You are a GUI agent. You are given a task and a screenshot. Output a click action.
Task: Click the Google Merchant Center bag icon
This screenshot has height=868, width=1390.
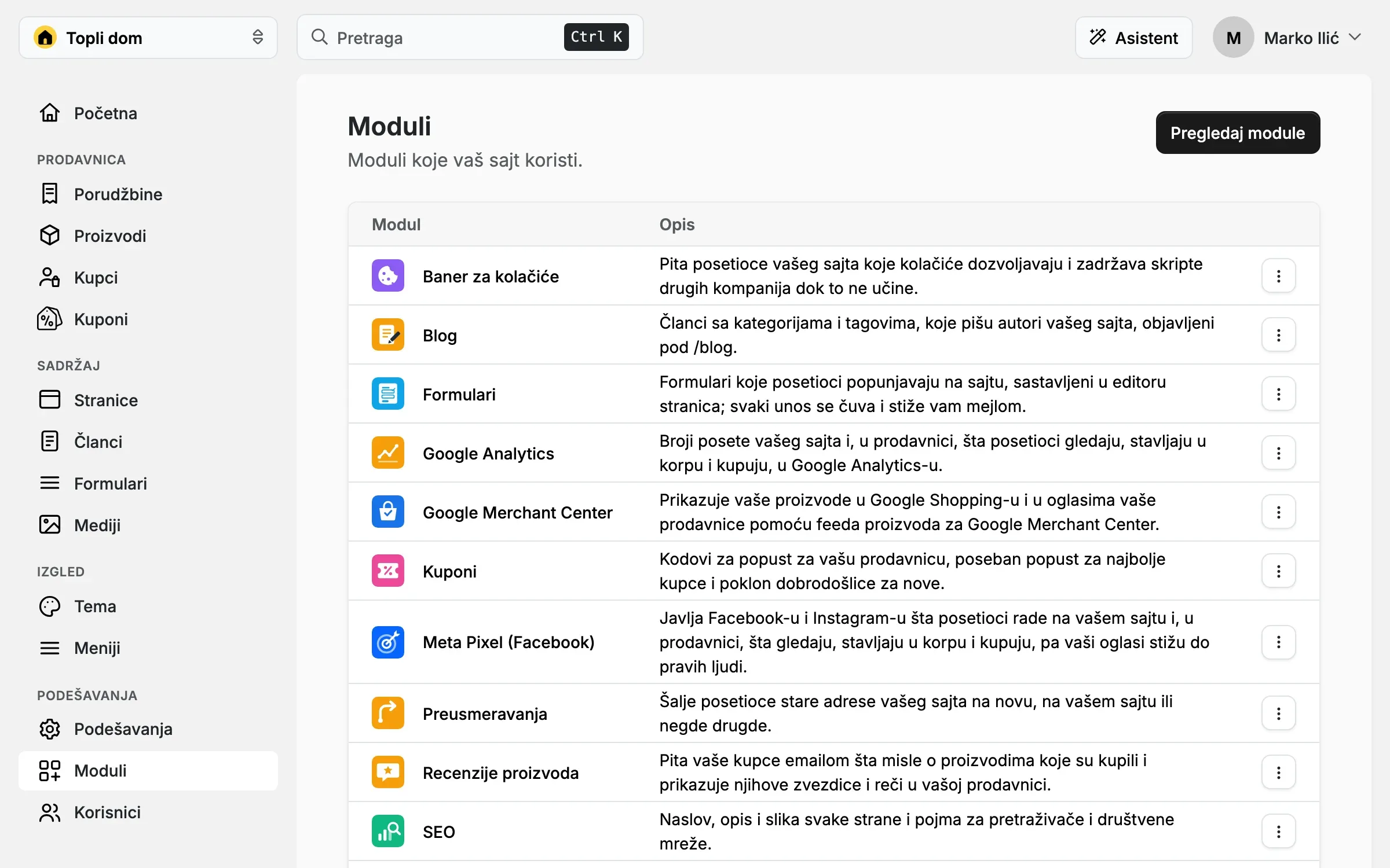tap(387, 512)
